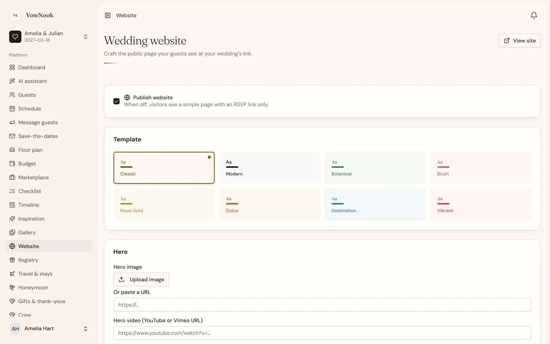Click the Timeline icon

coord(12,205)
